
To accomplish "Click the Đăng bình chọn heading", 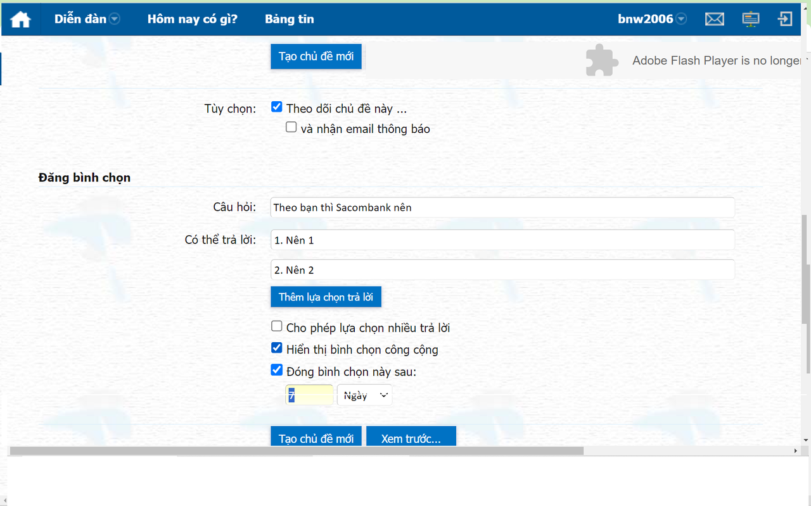I will pyautogui.click(x=84, y=178).
